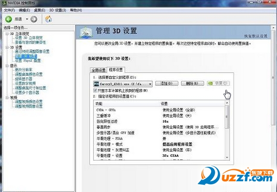This screenshot has width=277, height=192.
Task: Select the 平滑处理 - FXAA row
Action: pos(159,139)
